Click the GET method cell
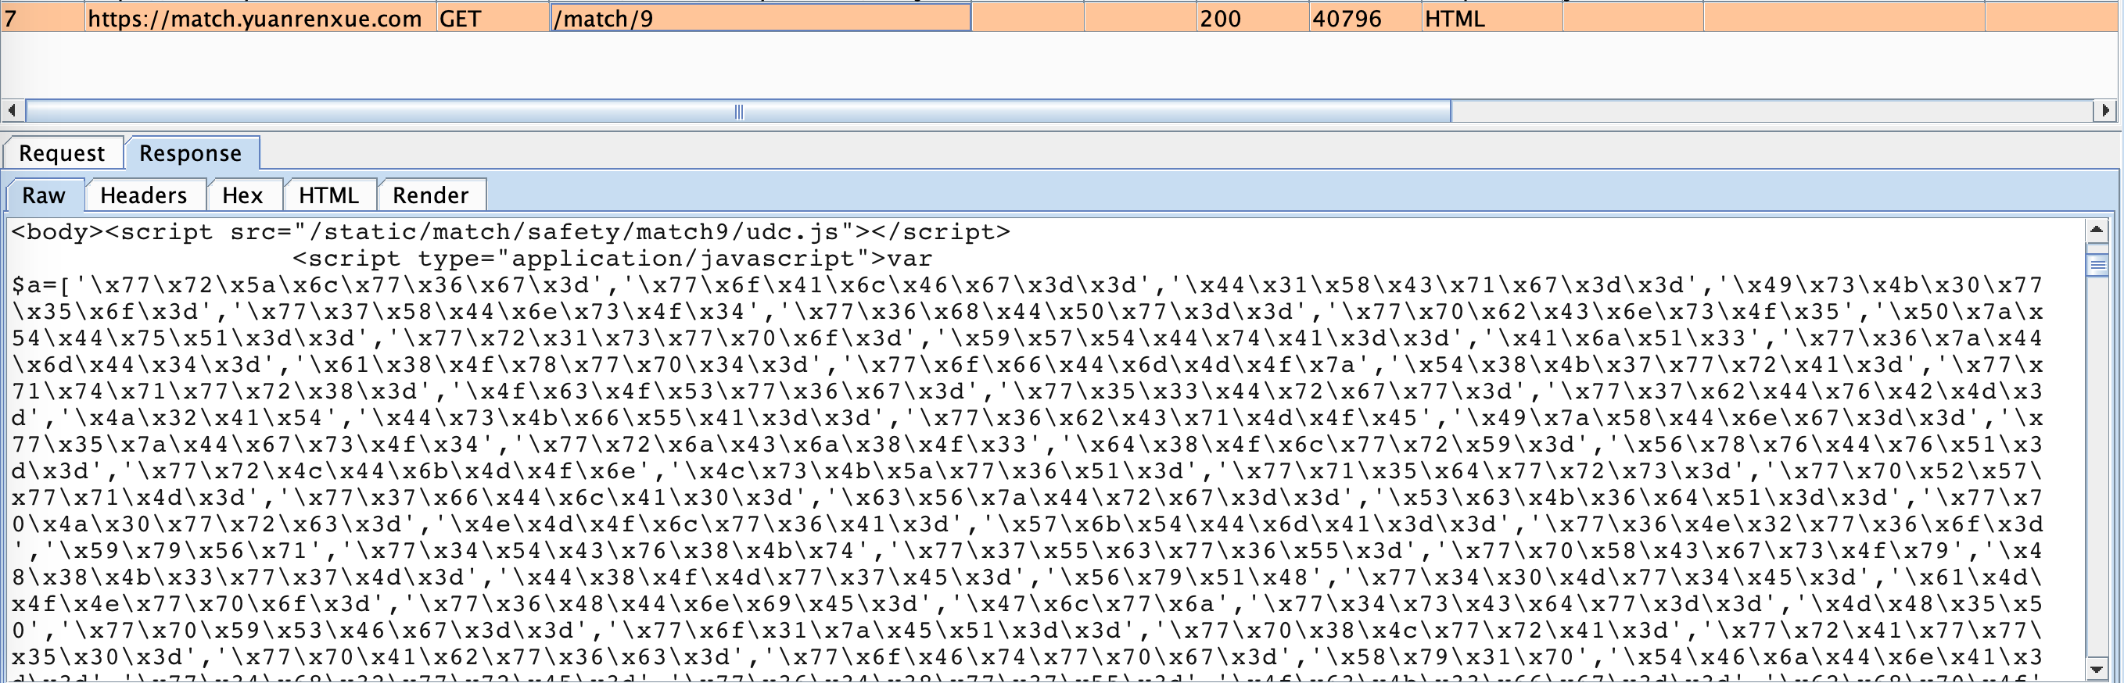Viewport: 2124px width, 683px height. [492, 18]
